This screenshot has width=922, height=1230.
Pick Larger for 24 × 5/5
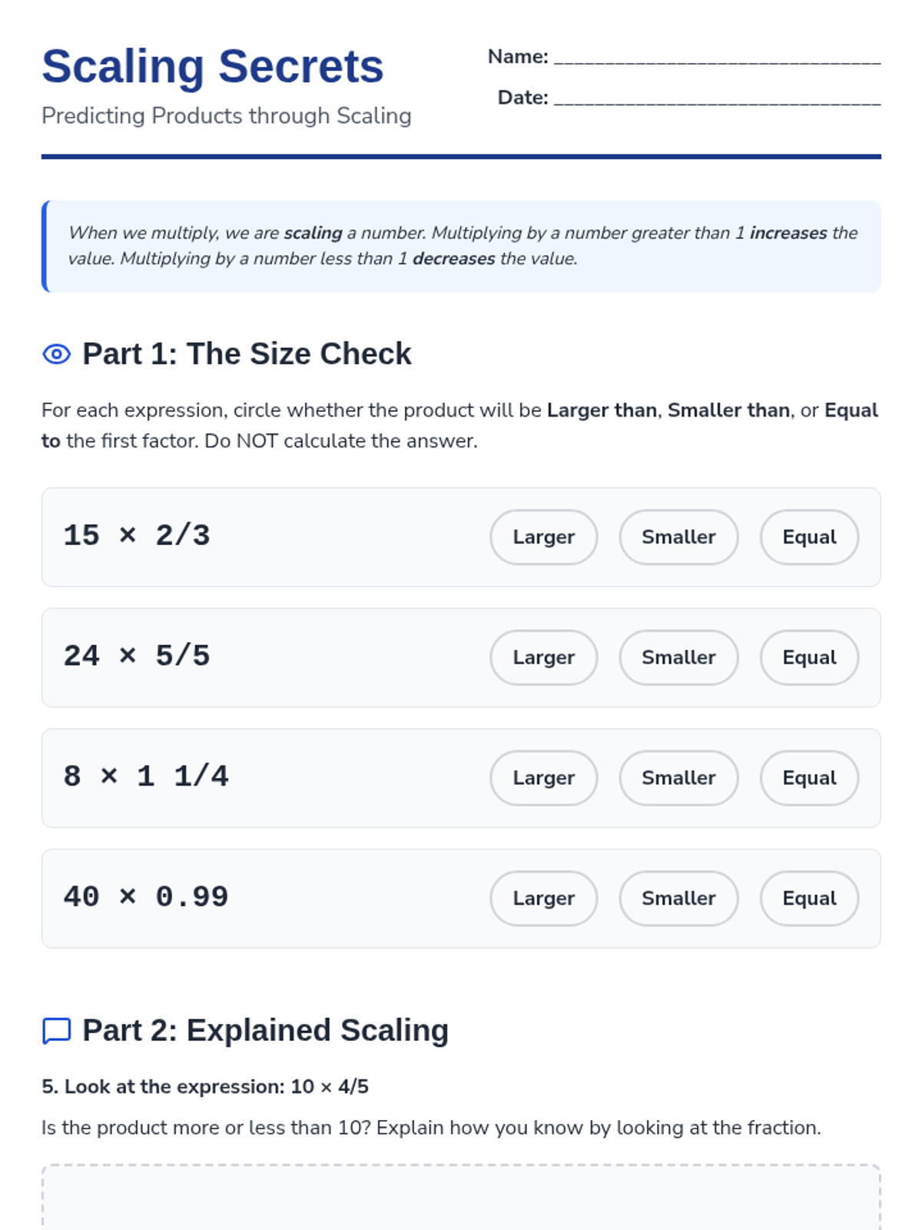pos(544,658)
